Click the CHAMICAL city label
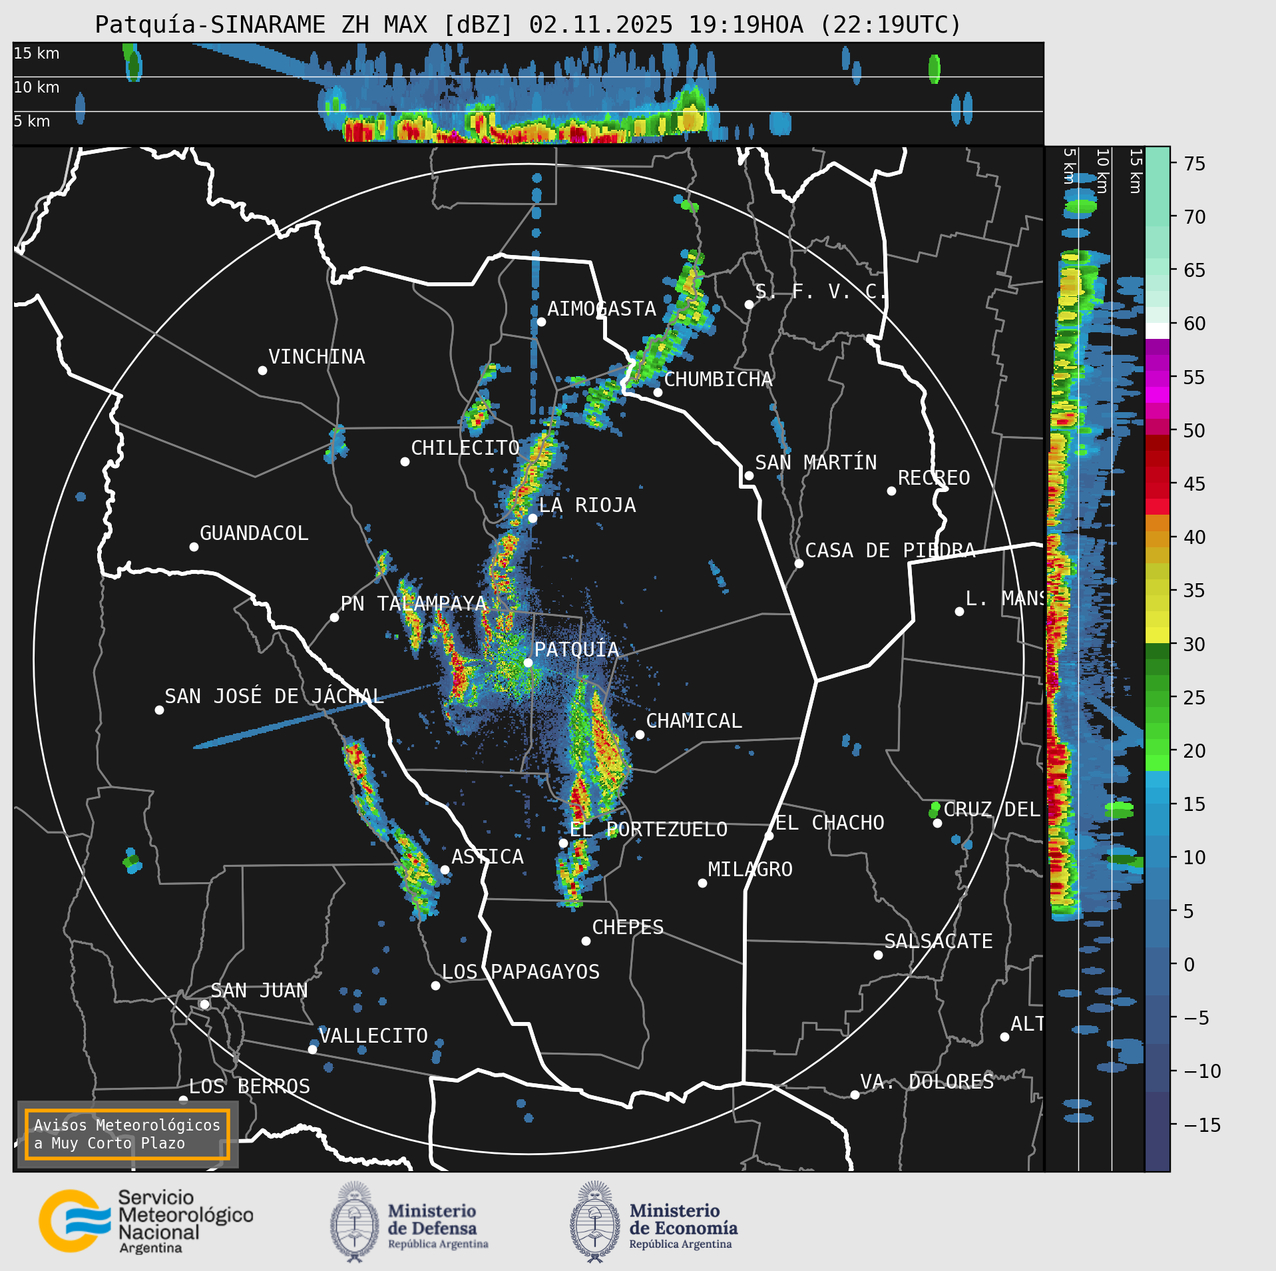 point(694,721)
